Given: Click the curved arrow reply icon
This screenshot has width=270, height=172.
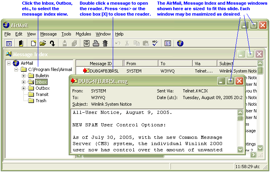Looking at the screenshot, I should pos(52,43).
